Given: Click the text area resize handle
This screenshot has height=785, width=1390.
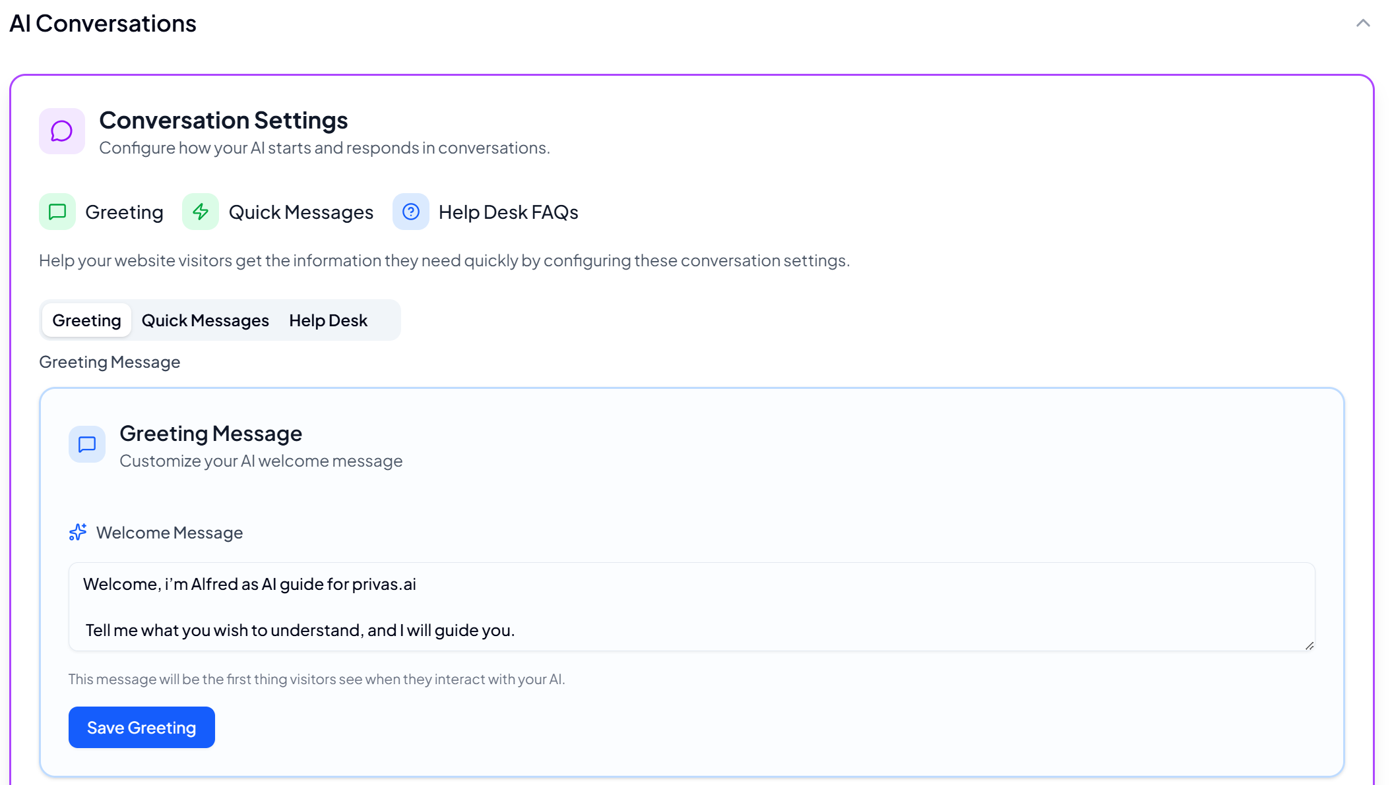Looking at the screenshot, I should pos(1309,645).
